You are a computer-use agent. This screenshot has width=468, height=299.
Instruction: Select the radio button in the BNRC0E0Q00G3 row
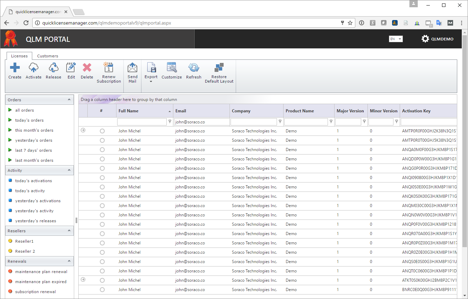point(102,290)
